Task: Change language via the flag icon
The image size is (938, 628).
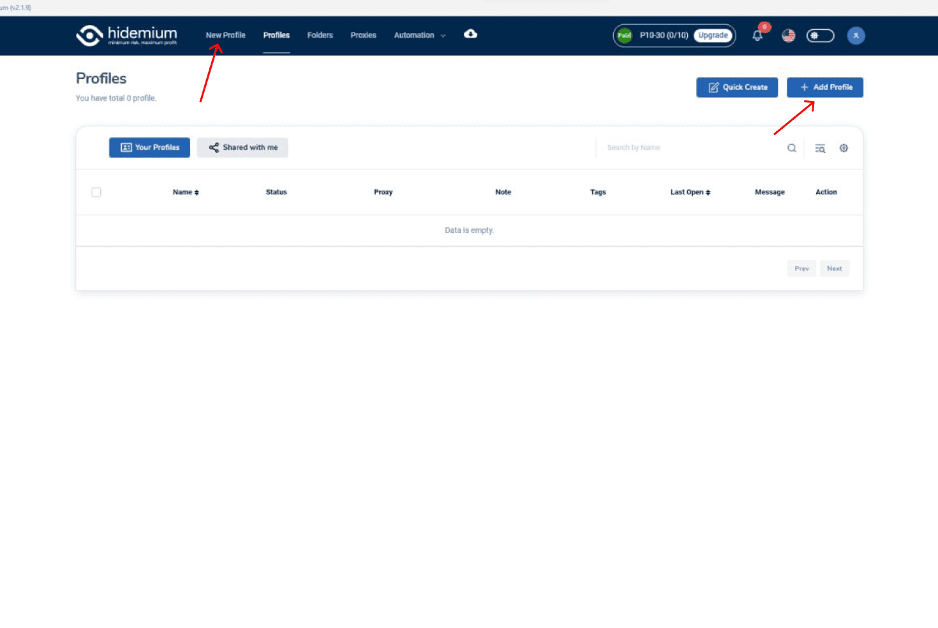Action: pos(789,36)
